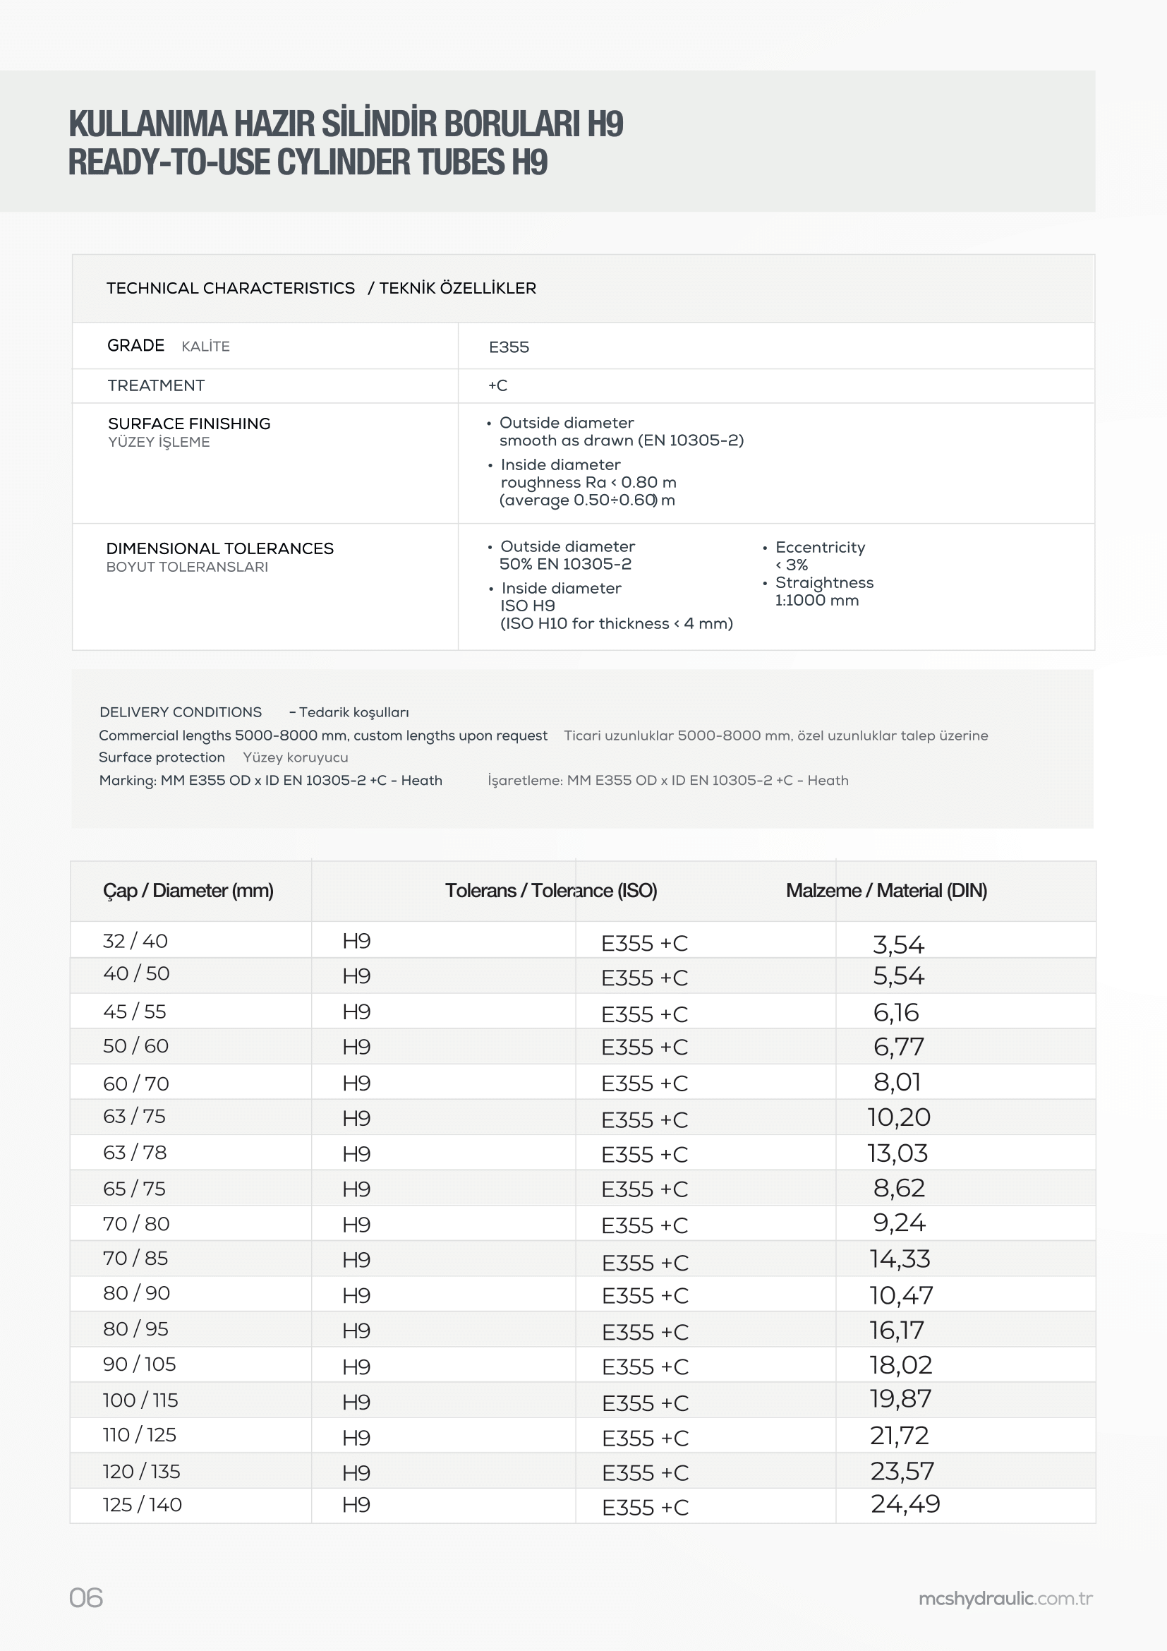Click the TREATMENT row label
Viewport: 1167px width, 1651px height.
click(156, 385)
